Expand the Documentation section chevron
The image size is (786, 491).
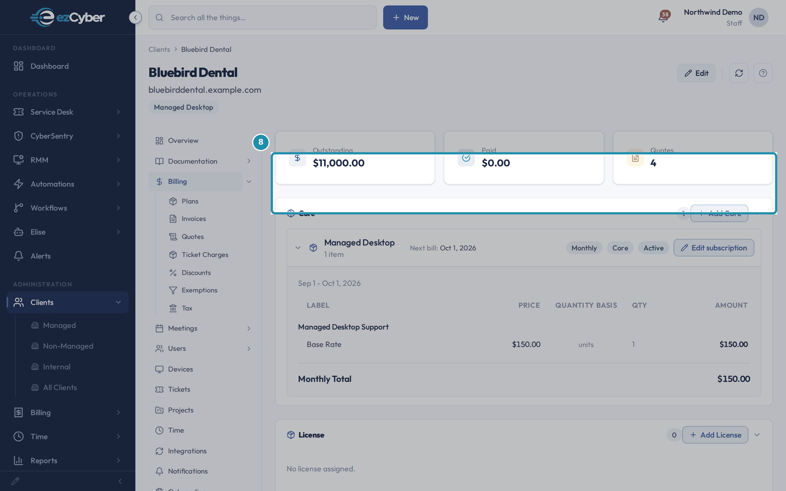pos(249,161)
